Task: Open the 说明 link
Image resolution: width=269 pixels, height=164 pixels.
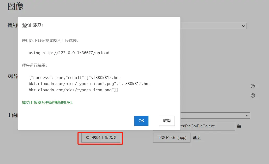Action: [x=196, y=138]
